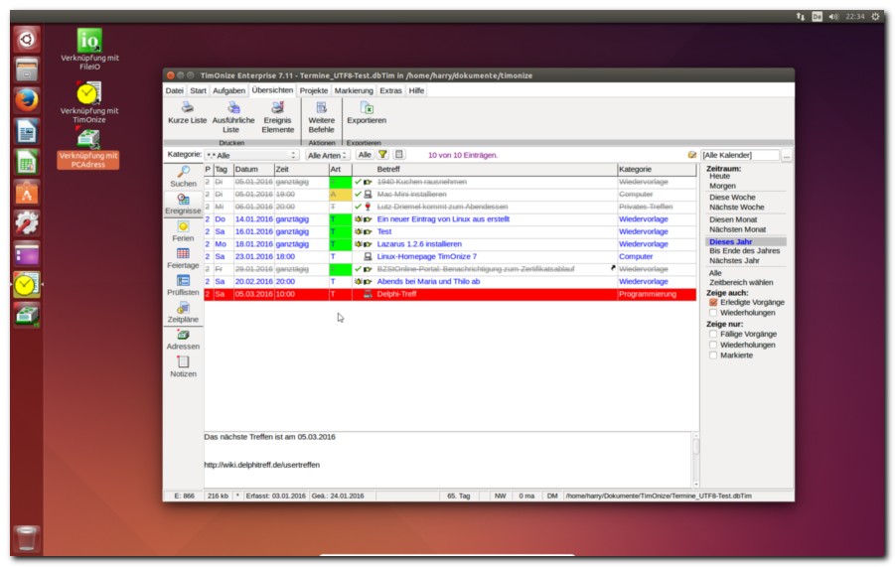
Task: Click the Kategorie column header
Action: (x=657, y=170)
